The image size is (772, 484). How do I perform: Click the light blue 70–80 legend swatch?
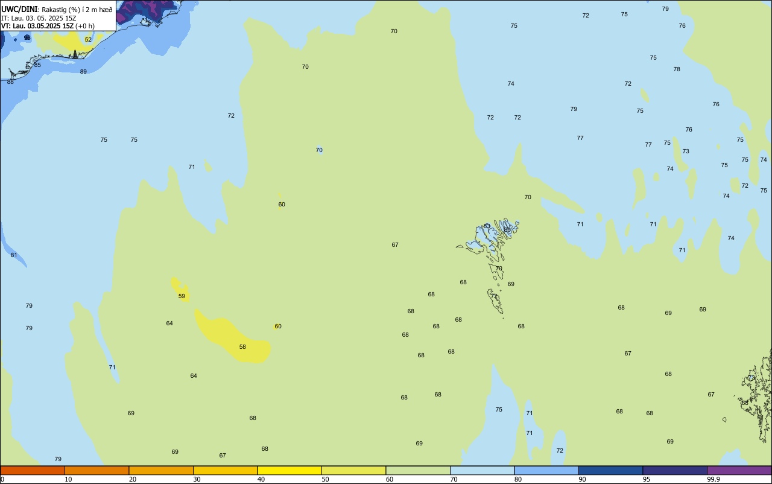pyautogui.click(x=482, y=470)
